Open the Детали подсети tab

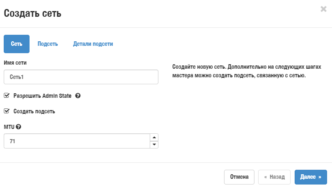click(93, 44)
